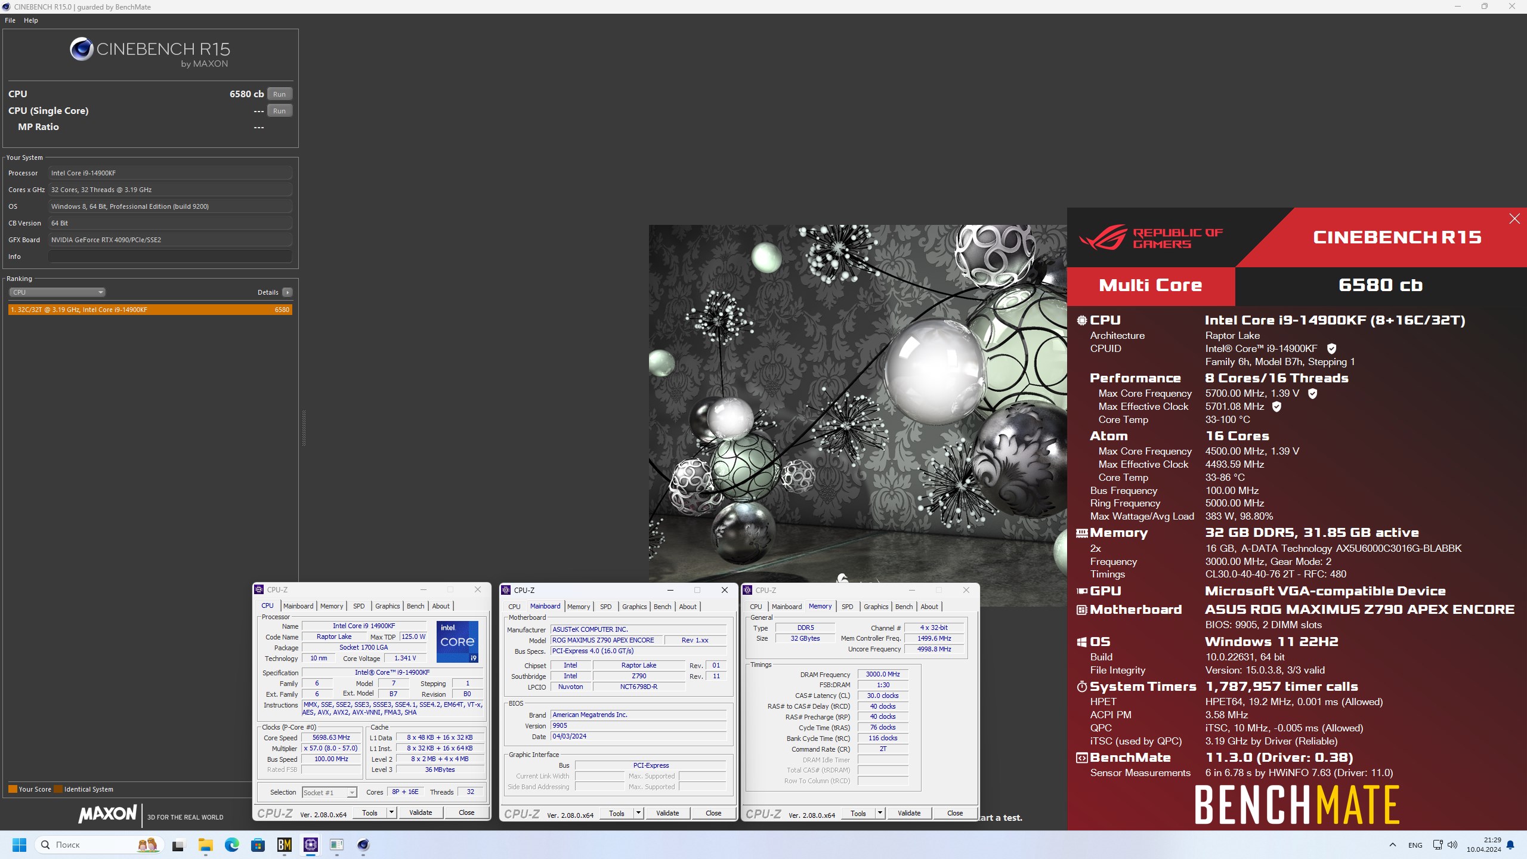Open Tools dropdown arrow in Mainboard CPU-Z window
The width and height of the screenshot is (1527, 859).
click(x=638, y=813)
